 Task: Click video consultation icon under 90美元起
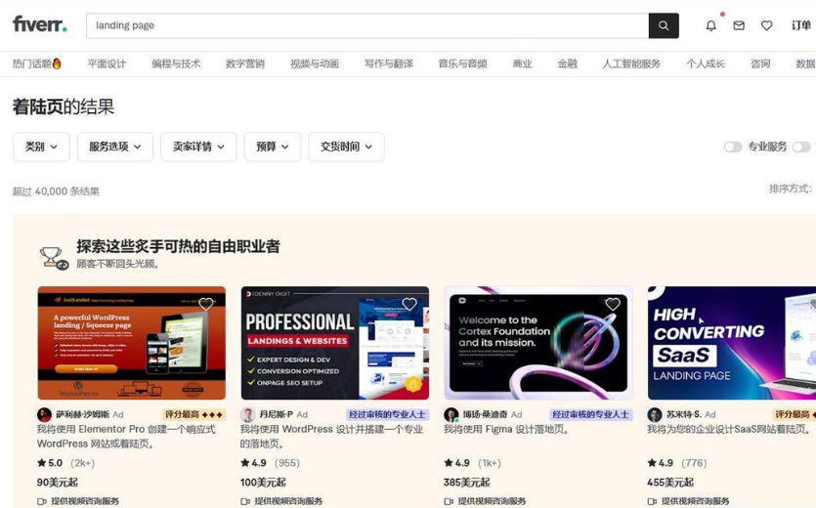pyautogui.click(x=42, y=501)
